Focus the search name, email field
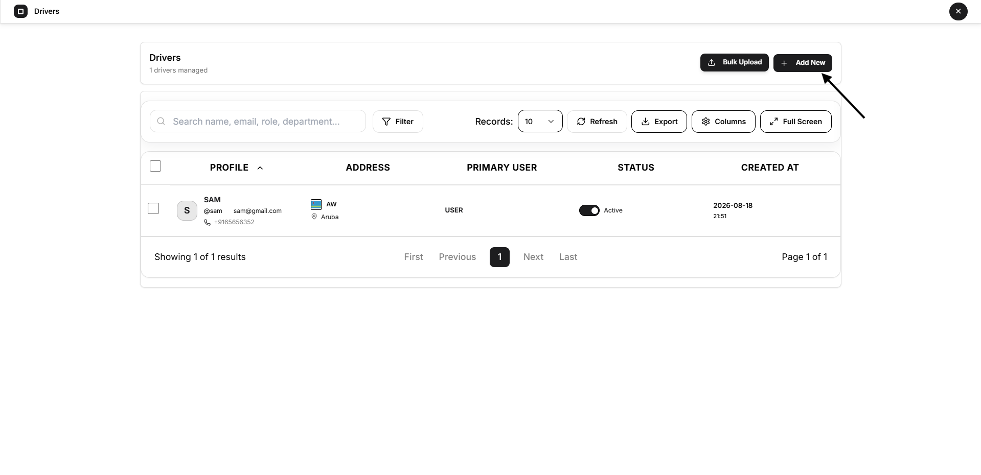The height and width of the screenshot is (475, 981). pyautogui.click(x=258, y=121)
